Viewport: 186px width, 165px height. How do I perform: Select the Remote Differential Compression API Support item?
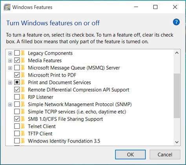[x=78, y=90]
